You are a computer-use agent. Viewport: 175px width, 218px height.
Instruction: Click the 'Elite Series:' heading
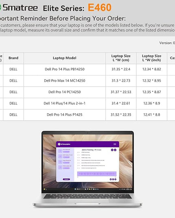pos(63,9)
